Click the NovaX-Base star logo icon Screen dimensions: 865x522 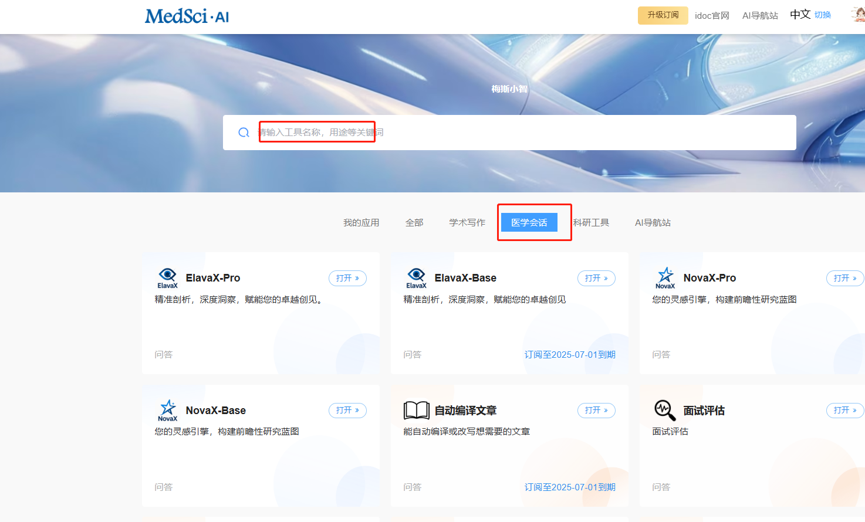(167, 411)
